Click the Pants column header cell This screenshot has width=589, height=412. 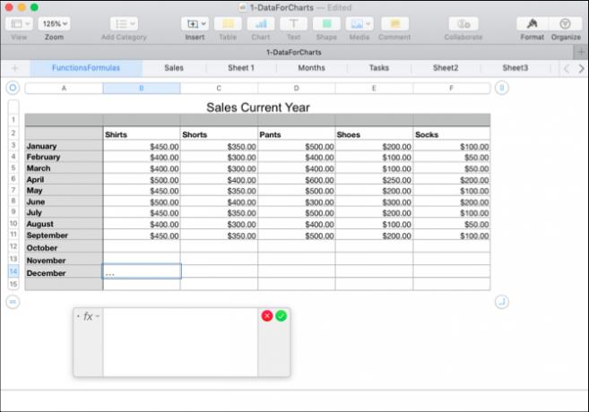(297, 134)
